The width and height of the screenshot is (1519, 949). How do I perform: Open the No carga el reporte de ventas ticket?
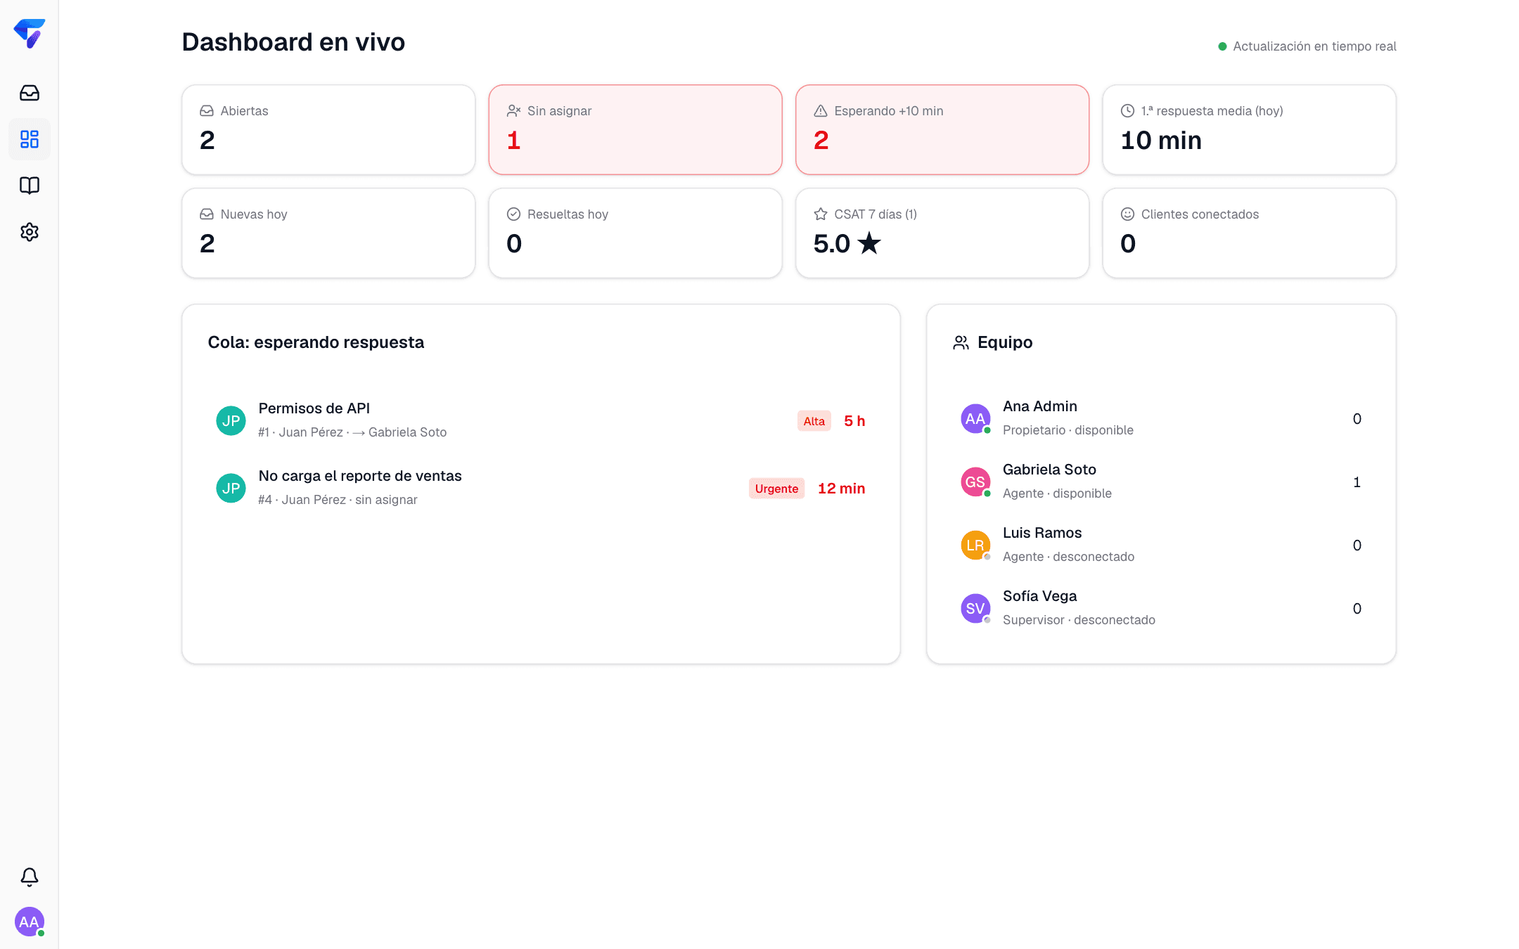(541, 488)
